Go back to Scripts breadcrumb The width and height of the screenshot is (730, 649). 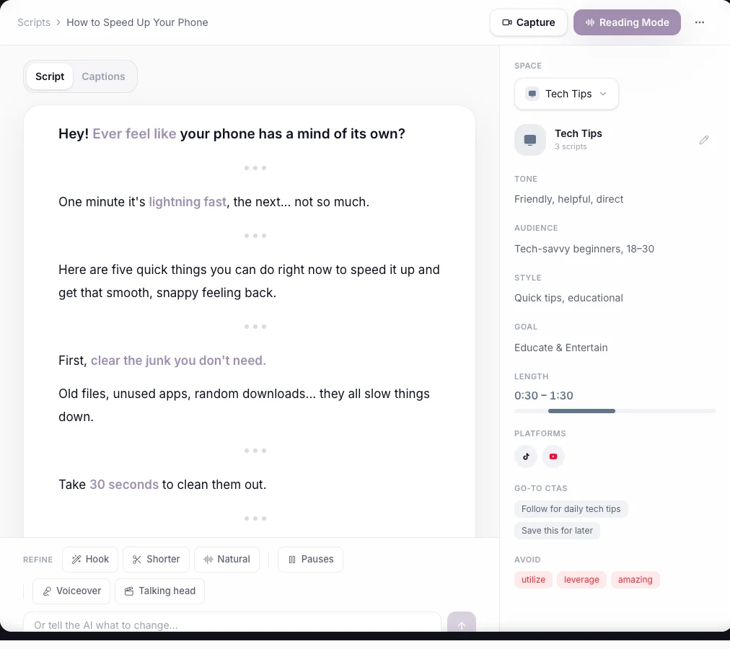(34, 22)
